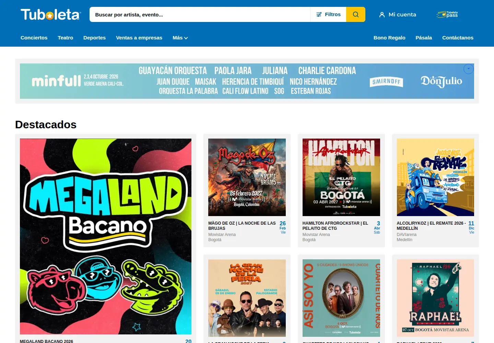Click MÄGO DE OZ | LA NOCHE DE LAS BRUJAS title
Viewport: 494px width, 343px height.
point(242,226)
